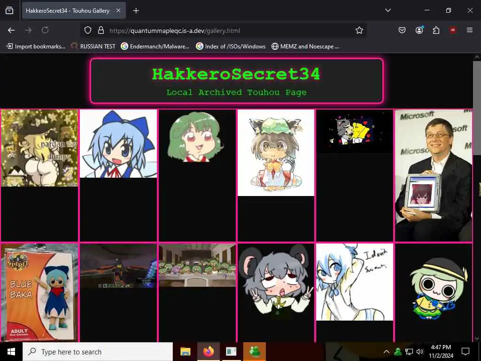Image resolution: width=481 pixels, height=361 pixels.
Task: Bookmark this page with star
Action: click(x=359, y=31)
